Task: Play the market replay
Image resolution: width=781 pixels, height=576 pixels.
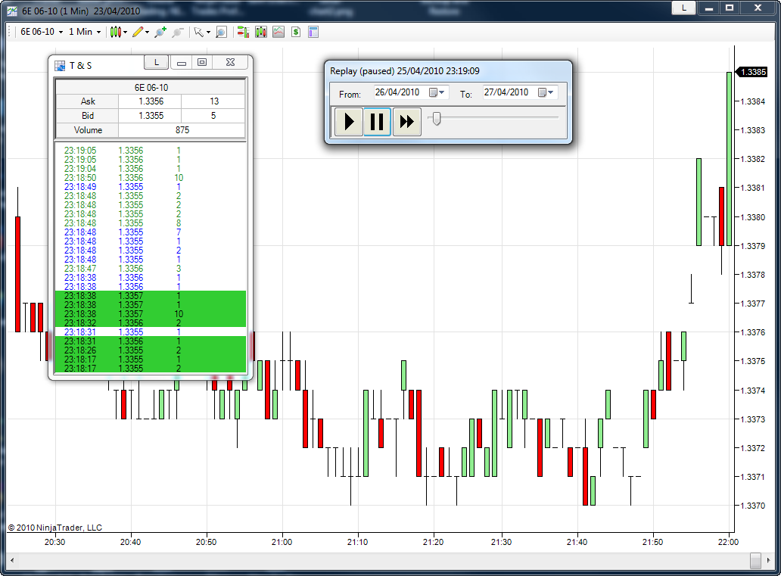Action: pos(349,122)
